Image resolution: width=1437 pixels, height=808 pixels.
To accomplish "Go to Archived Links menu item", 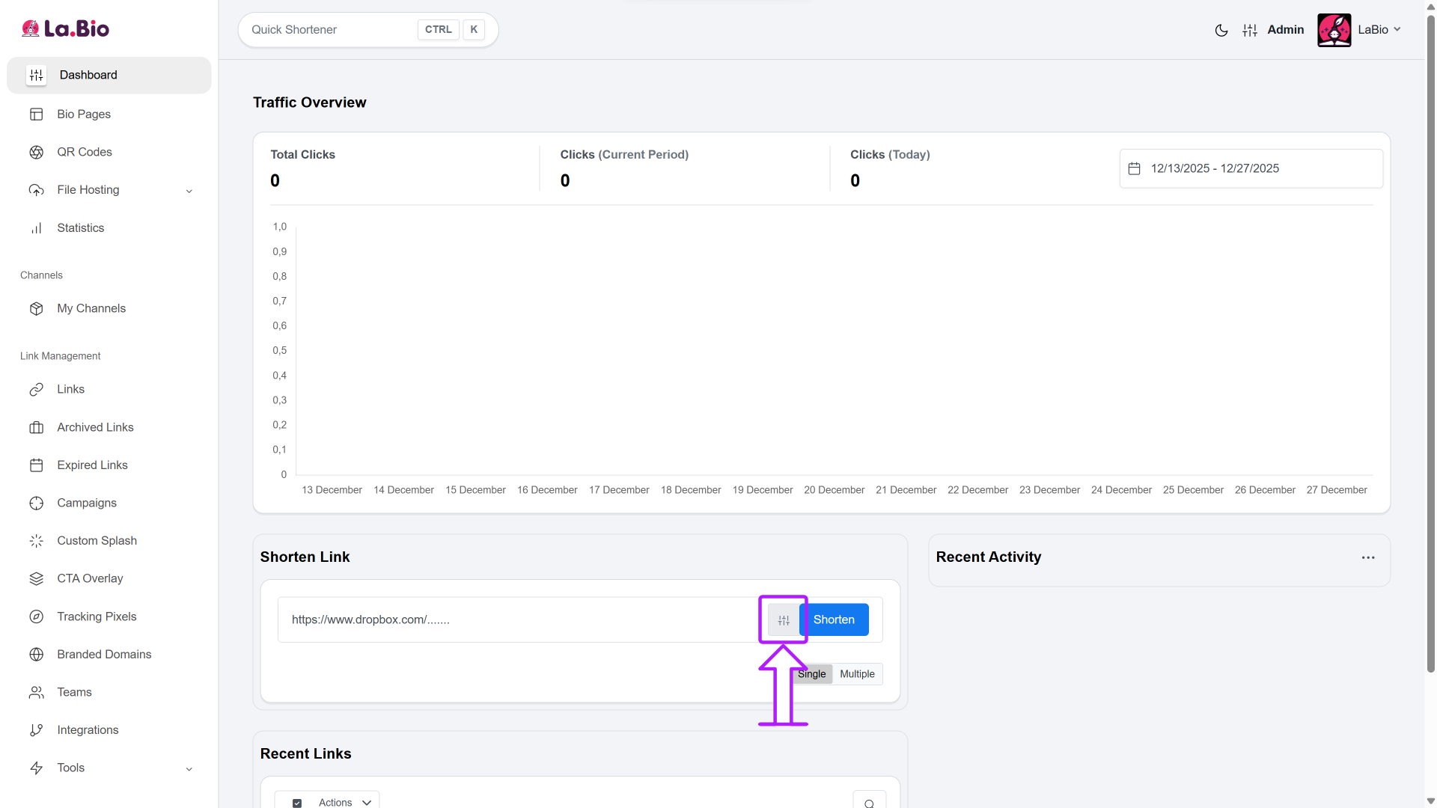I will pyautogui.click(x=95, y=427).
